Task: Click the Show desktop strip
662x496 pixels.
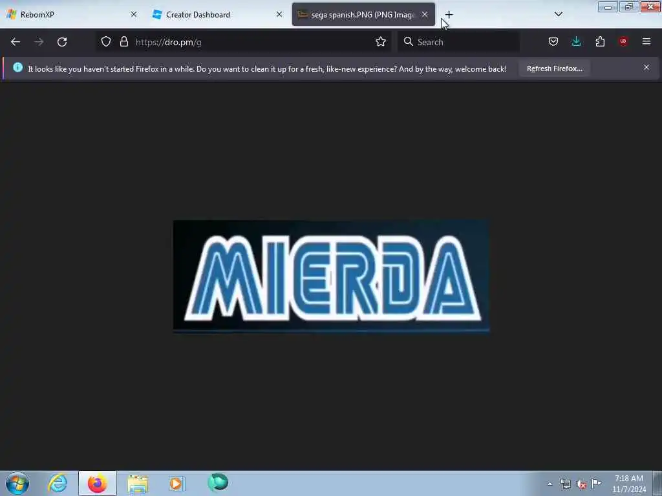Action: [657, 483]
